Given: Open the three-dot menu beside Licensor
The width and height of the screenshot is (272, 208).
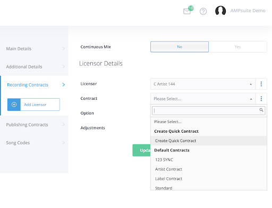Looking at the screenshot, I should 261,84.
